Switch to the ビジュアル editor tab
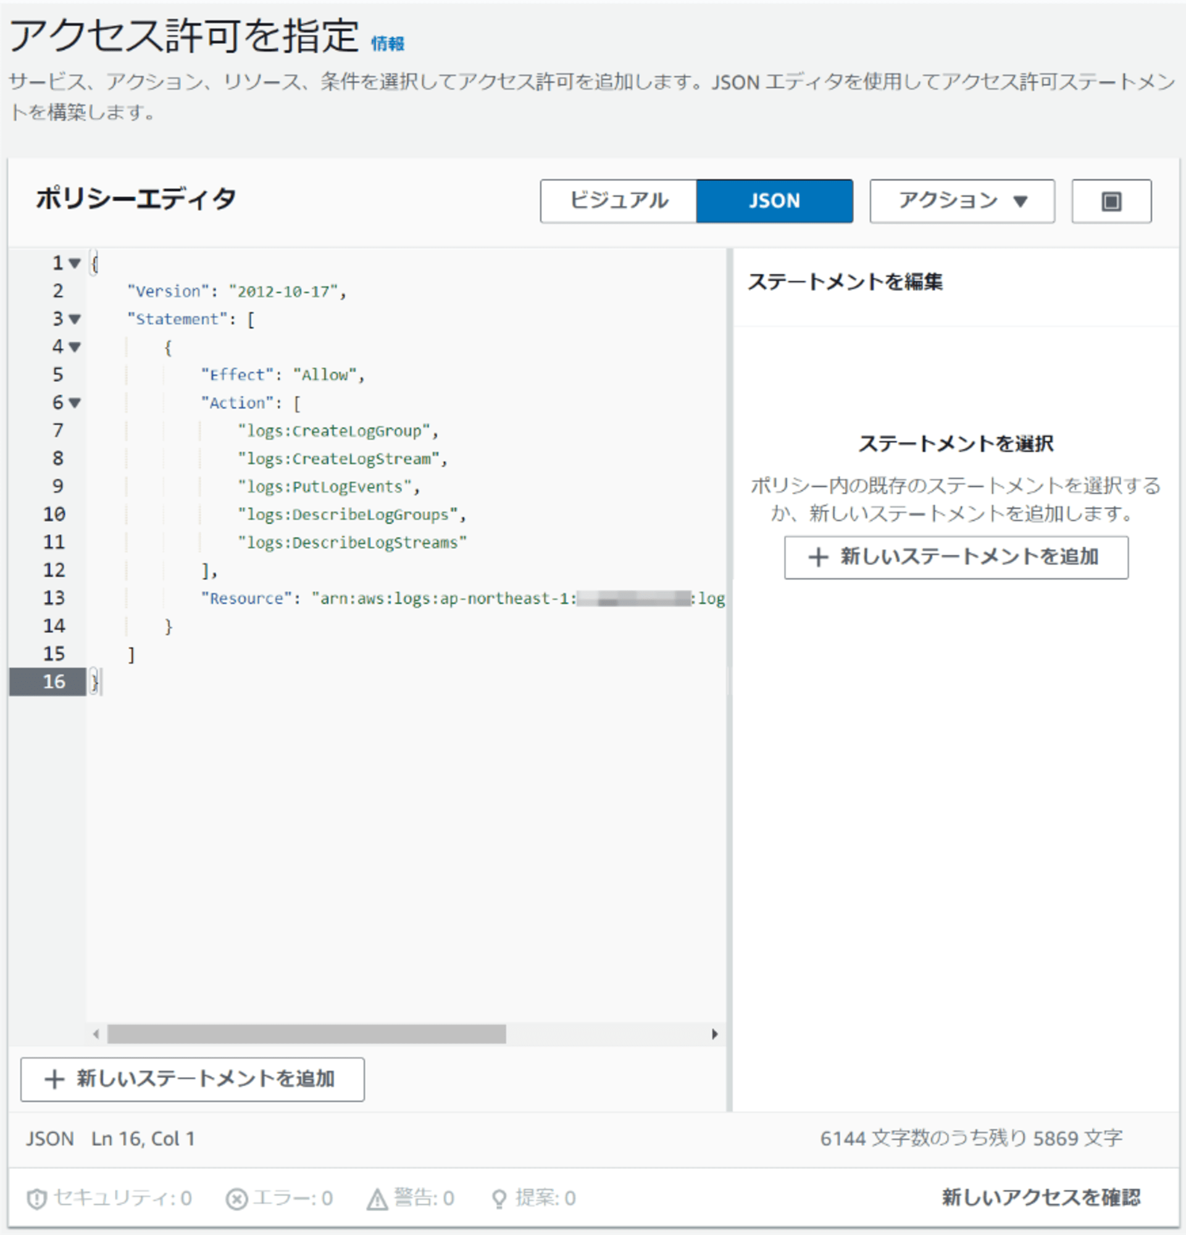 click(x=618, y=201)
